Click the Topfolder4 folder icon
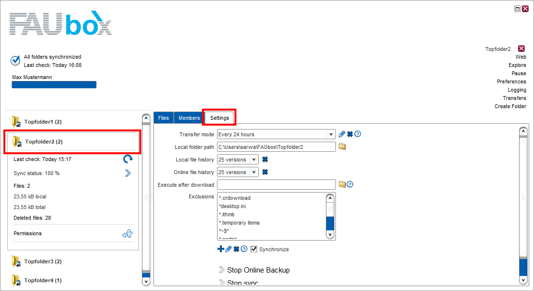534x291 pixels. click(16, 280)
